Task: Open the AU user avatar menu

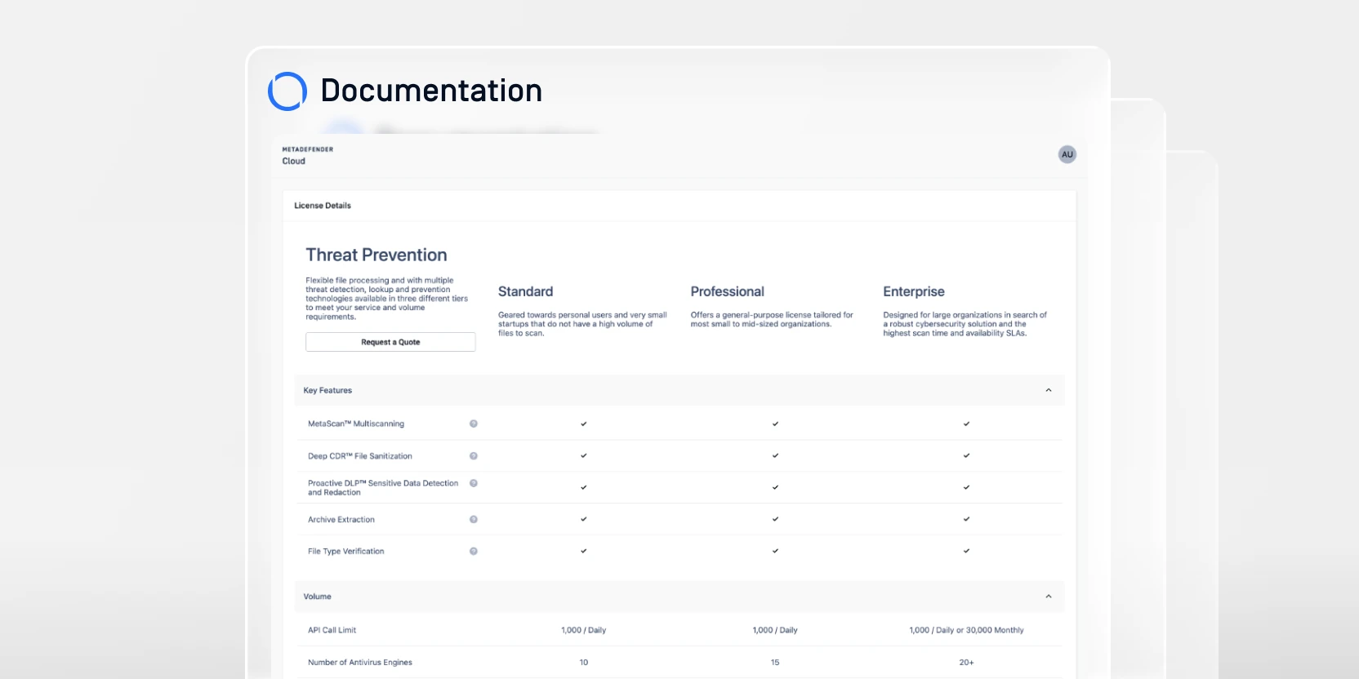Action: [1067, 154]
